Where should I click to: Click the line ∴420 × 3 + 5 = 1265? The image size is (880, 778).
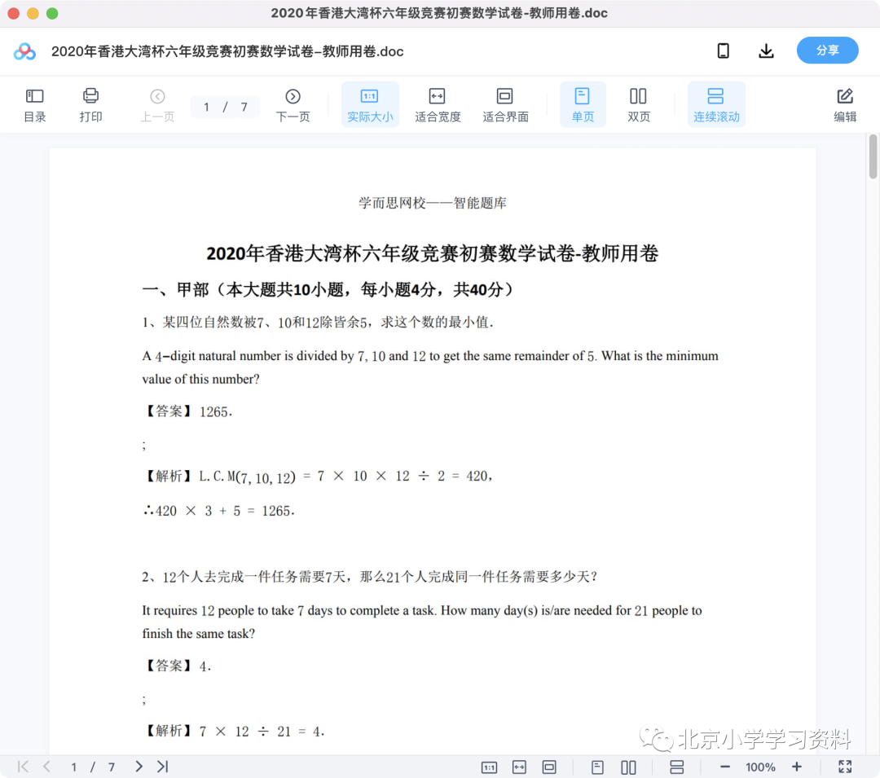219,511
